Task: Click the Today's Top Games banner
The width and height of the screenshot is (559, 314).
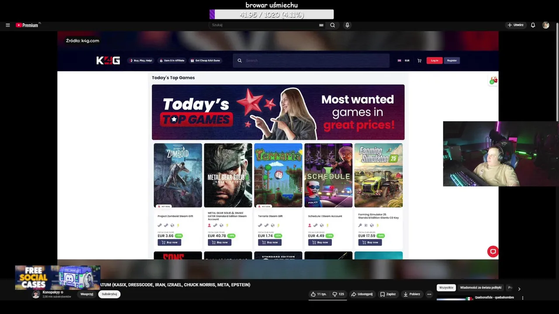Action: [278, 112]
